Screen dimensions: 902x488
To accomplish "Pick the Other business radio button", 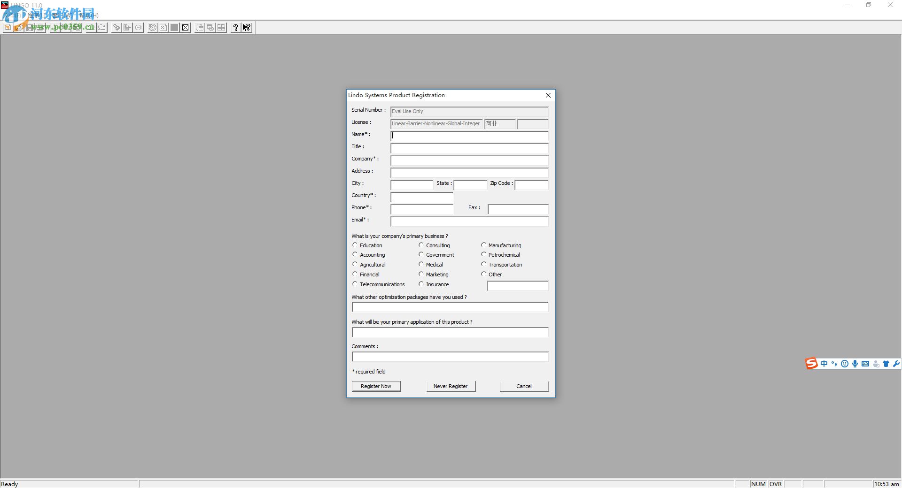I will pyautogui.click(x=483, y=274).
